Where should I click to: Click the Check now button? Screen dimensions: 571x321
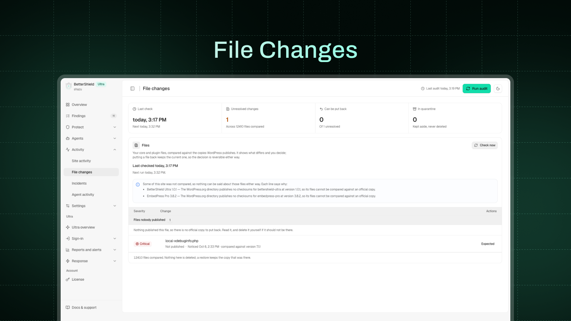[x=485, y=145]
